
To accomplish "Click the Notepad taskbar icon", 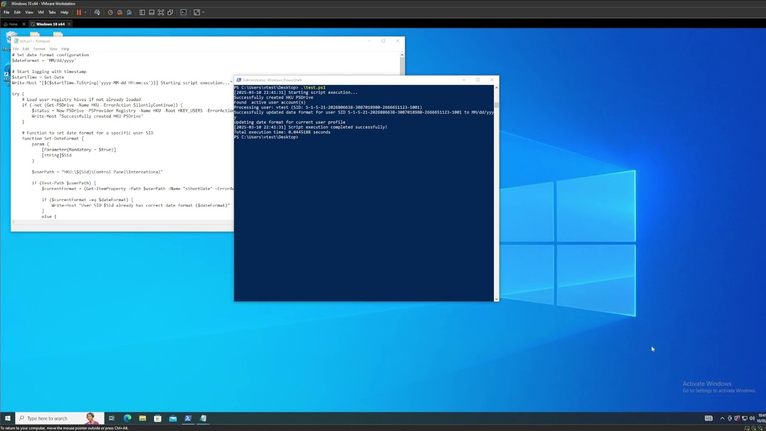I will [203, 418].
